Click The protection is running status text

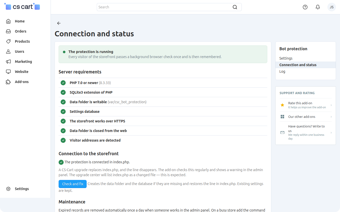pyautogui.click(x=91, y=52)
